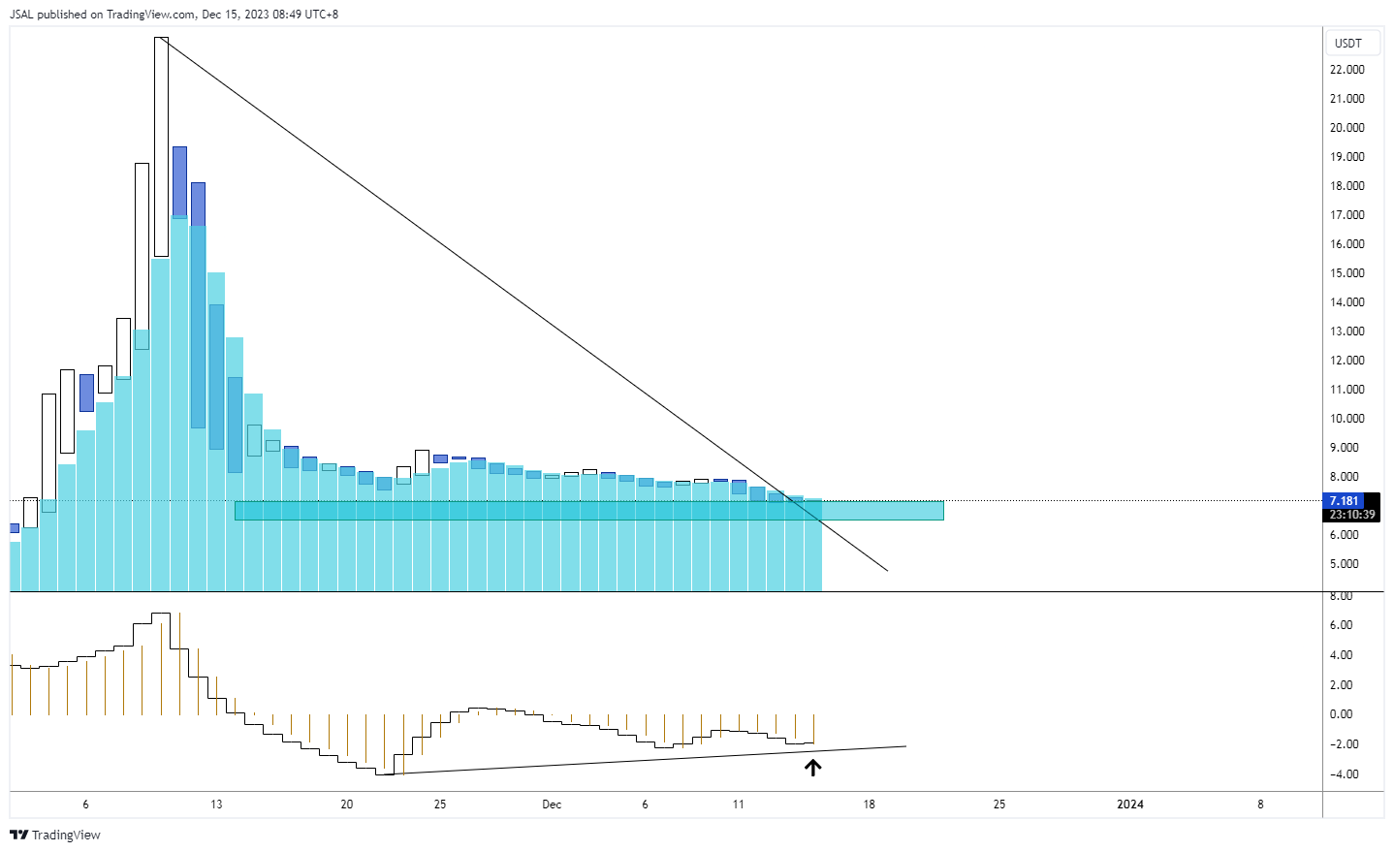The width and height of the screenshot is (1394, 852).
Task: Click the -2.00 indicator axis label
Action: [1344, 744]
